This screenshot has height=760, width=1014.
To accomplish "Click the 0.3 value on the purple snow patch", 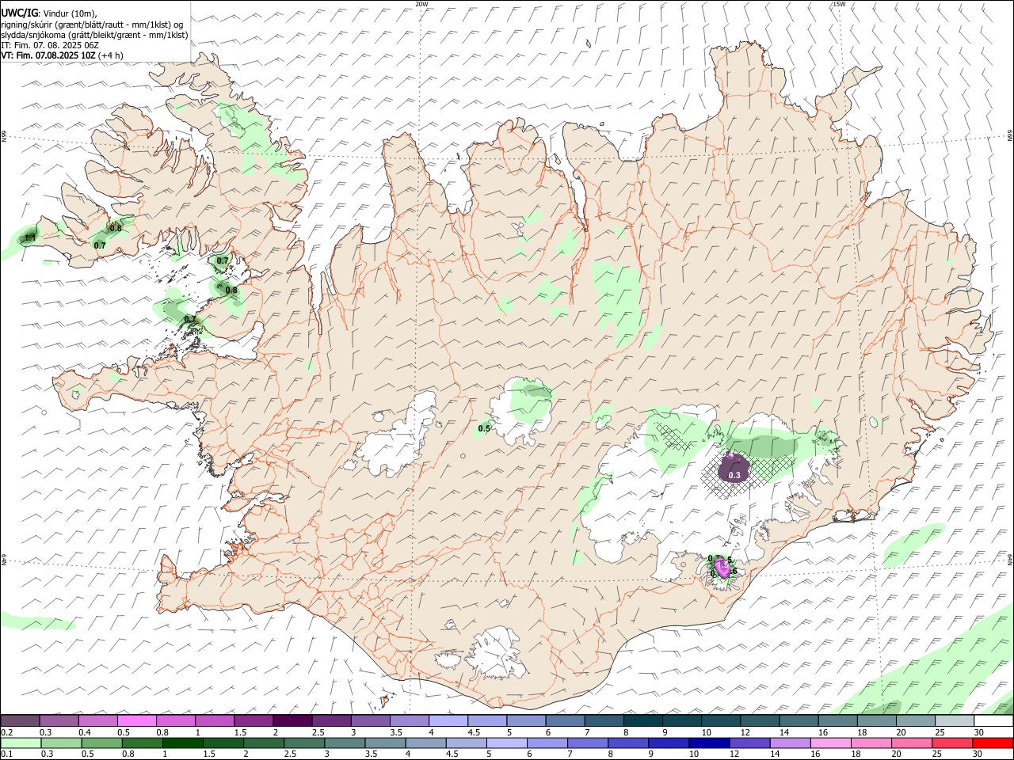I will tap(734, 475).
